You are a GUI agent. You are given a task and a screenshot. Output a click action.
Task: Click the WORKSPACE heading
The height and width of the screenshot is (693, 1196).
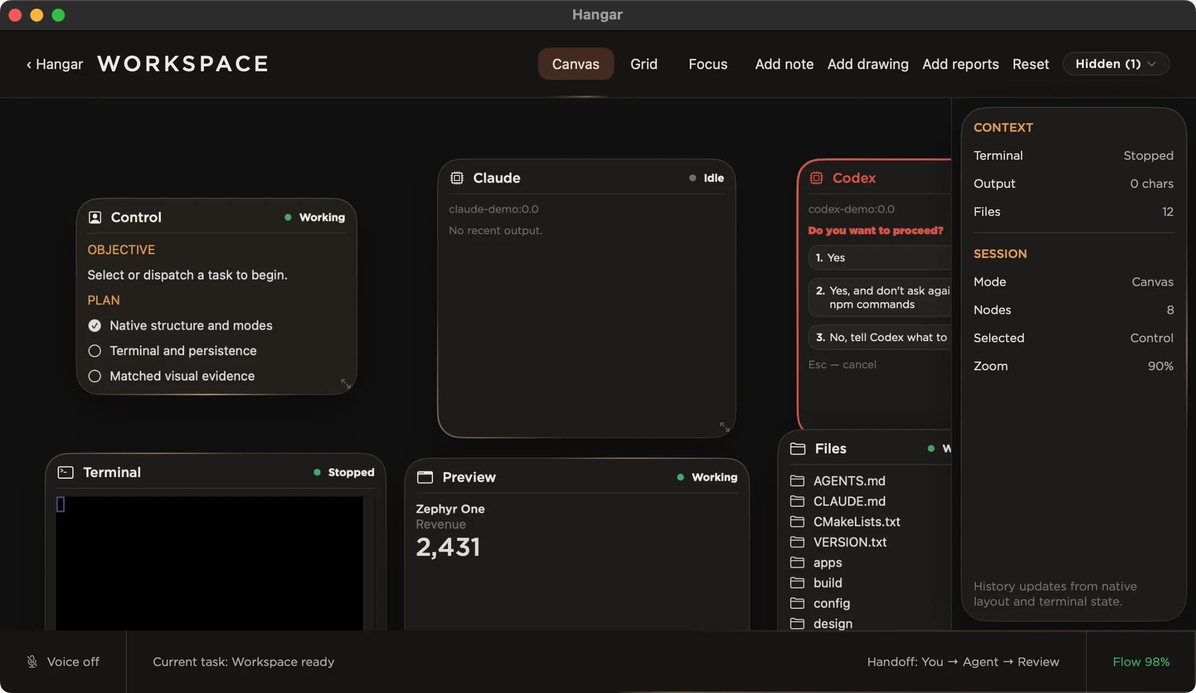point(183,64)
